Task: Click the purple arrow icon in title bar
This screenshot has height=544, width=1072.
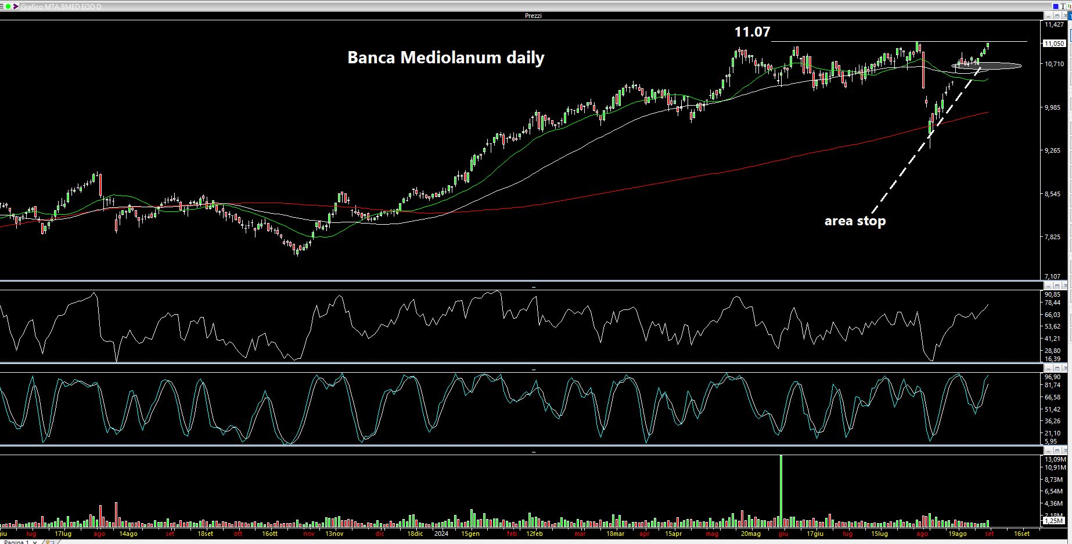Action: (x=16, y=6)
